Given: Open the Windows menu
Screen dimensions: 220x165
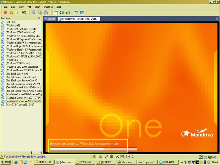Looking at the screenshot, I should click(x=48, y=7).
